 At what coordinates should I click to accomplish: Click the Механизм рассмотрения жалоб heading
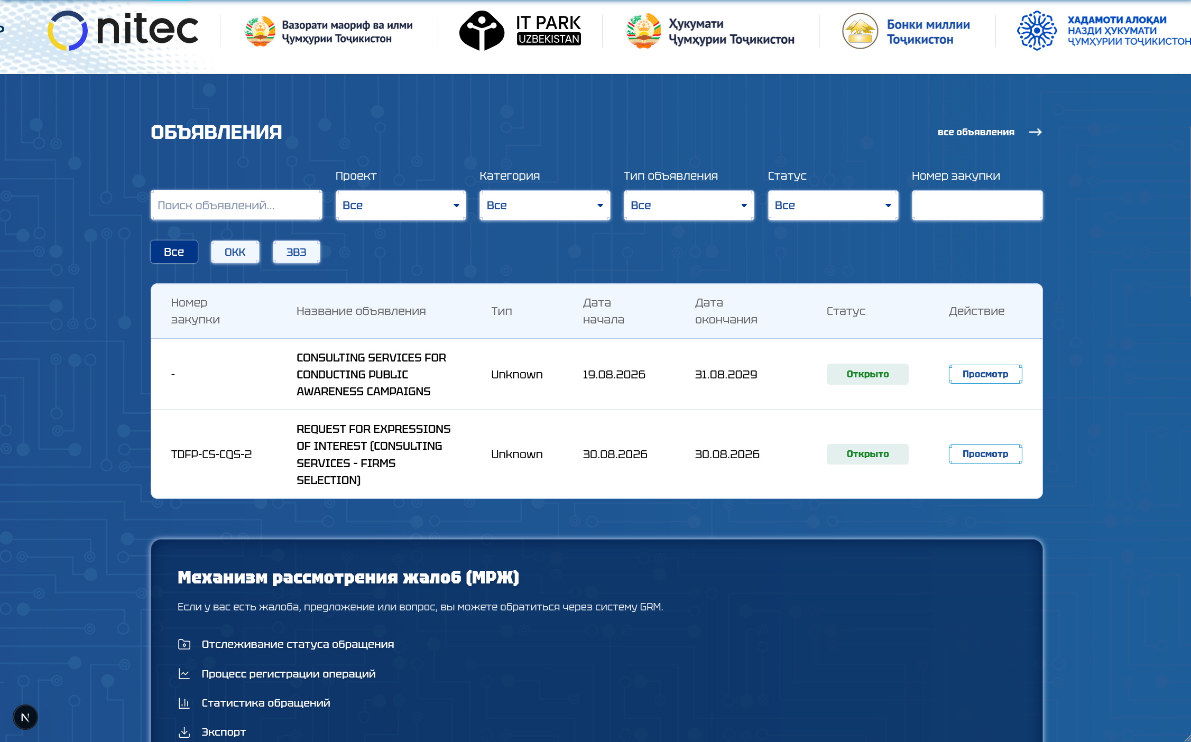(348, 578)
